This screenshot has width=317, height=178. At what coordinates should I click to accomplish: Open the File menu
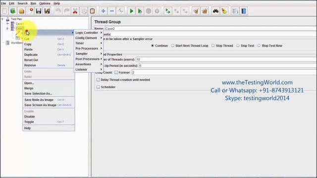coord(3,3)
